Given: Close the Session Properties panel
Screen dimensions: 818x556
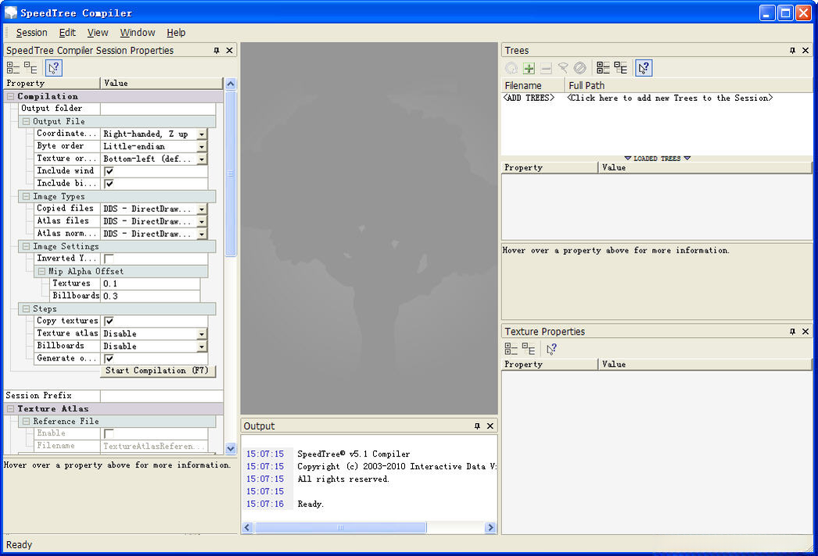Looking at the screenshot, I should pyautogui.click(x=229, y=51).
